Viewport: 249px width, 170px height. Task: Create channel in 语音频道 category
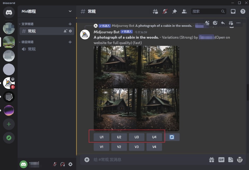click(70, 42)
